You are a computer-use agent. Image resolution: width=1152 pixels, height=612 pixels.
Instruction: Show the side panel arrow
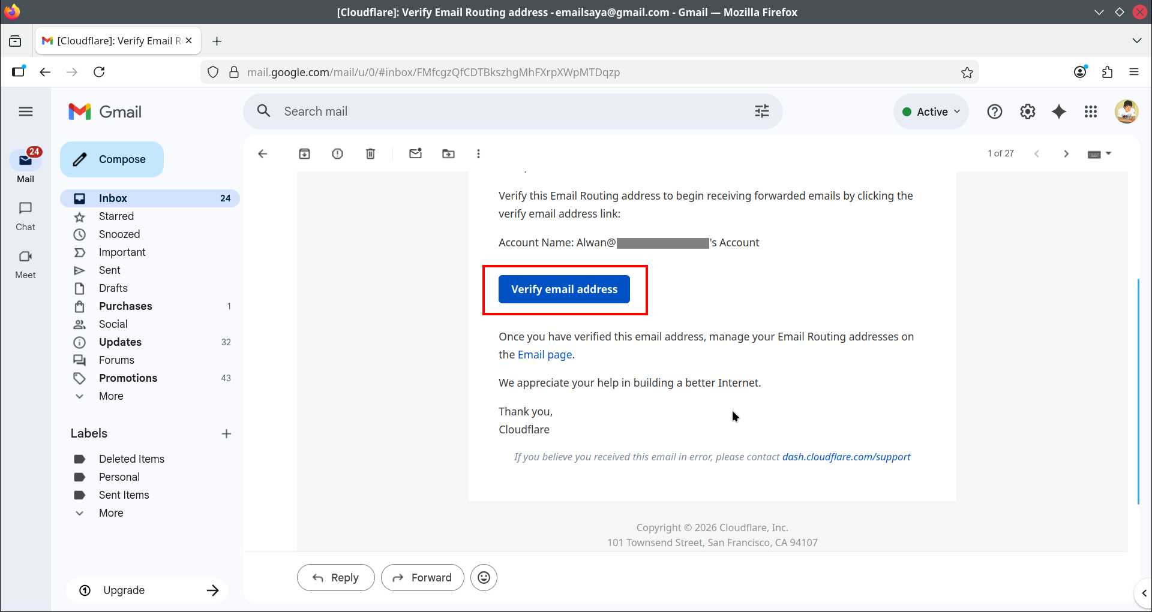click(x=1144, y=593)
